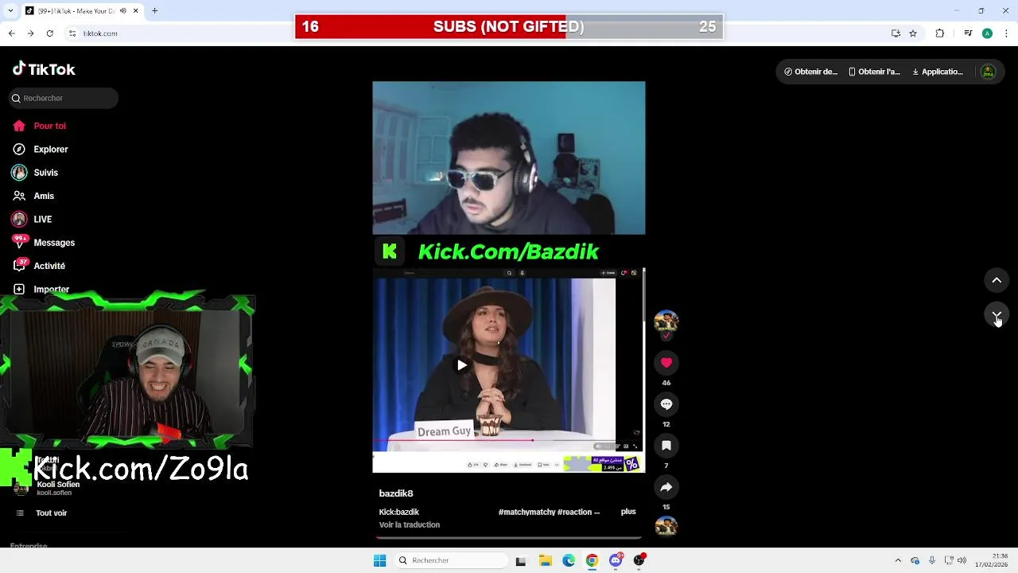Open the Importer upload page
The image size is (1018, 573).
41,289
